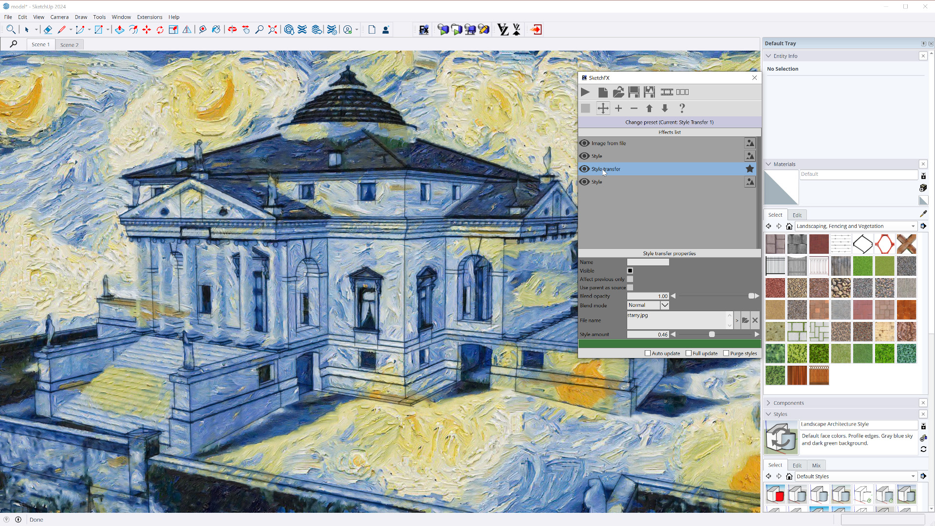The height and width of the screenshot is (526, 935).
Task: Click the effect type button on the Image from file row
Action: click(x=750, y=143)
